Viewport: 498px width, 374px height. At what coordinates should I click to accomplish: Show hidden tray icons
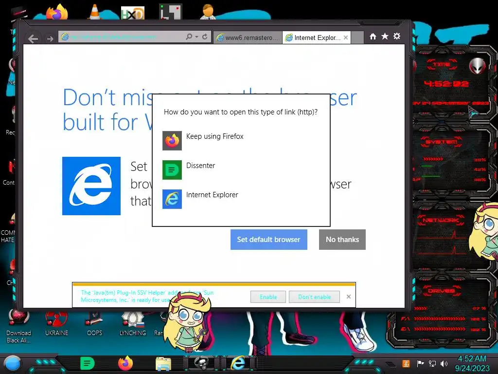tap(391, 364)
